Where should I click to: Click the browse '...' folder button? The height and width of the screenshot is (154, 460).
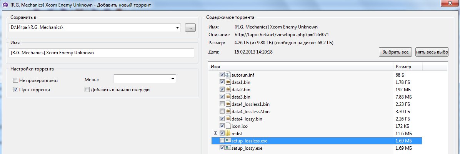(x=190, y=28)
